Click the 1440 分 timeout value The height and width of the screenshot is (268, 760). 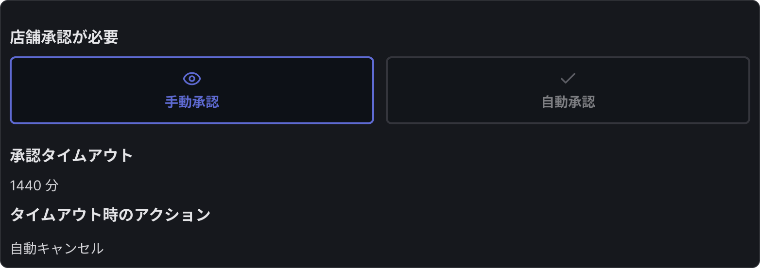pos(34,185)
